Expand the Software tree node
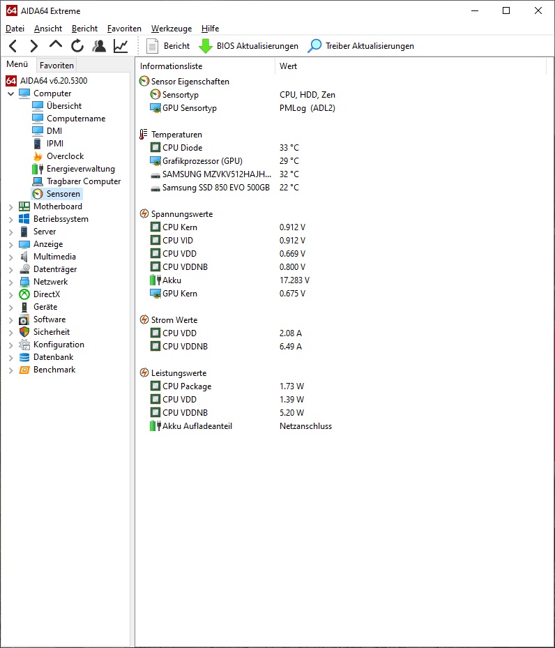This screenshot has height=648, width=555. [x=10, y=320]
